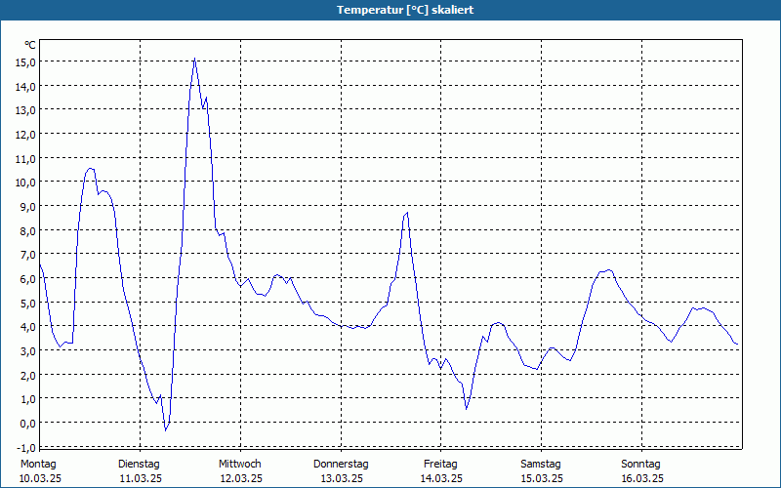Select the Dienstag day label

coord(139,464)
